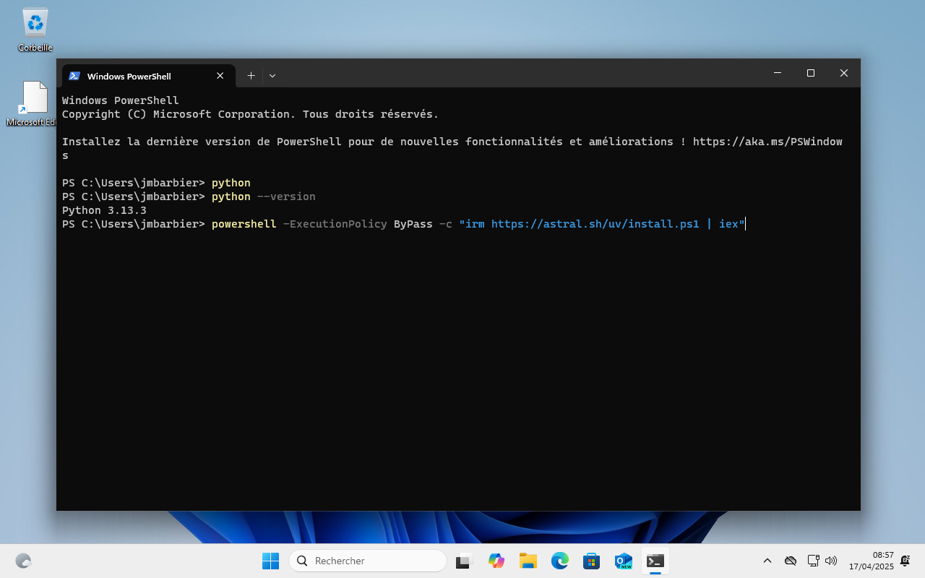Click the 'Python 3.13.3' output line
The image size is (925, 578).
(104, 210)
